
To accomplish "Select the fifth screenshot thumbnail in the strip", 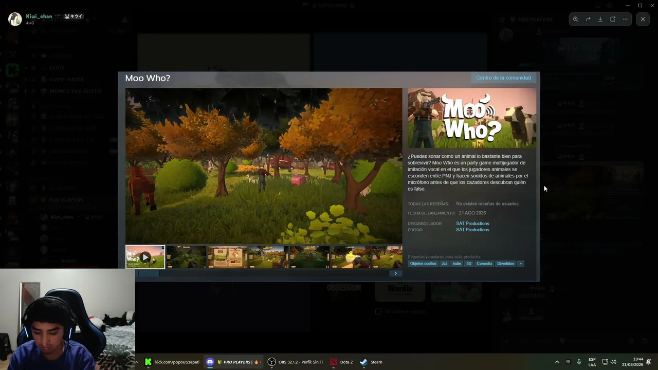I will [309, 257].
